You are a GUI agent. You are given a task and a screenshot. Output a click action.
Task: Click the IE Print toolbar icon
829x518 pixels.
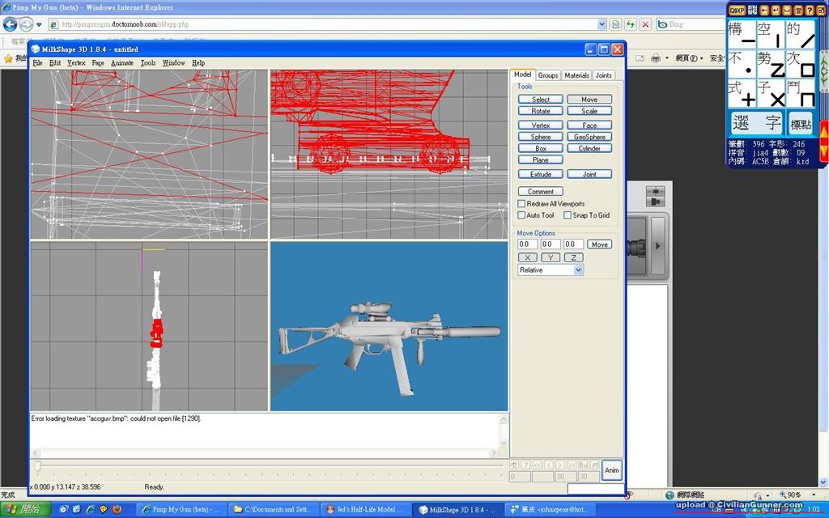tap(656, 58)
